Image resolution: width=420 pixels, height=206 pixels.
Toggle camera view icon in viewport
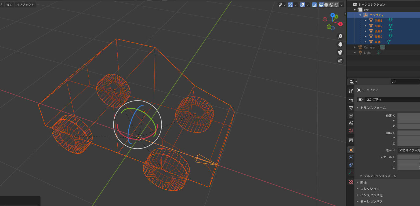tap(340, 52)
